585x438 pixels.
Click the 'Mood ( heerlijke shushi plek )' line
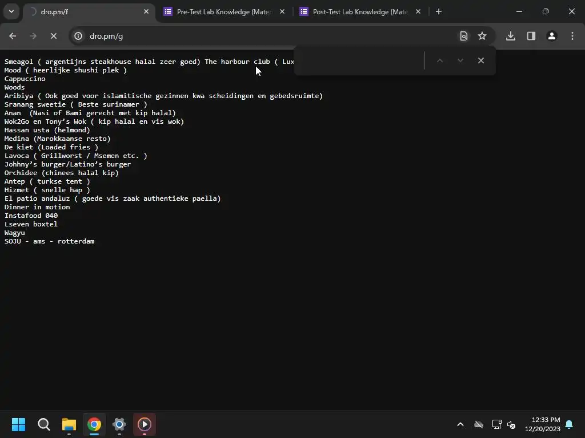66,70
